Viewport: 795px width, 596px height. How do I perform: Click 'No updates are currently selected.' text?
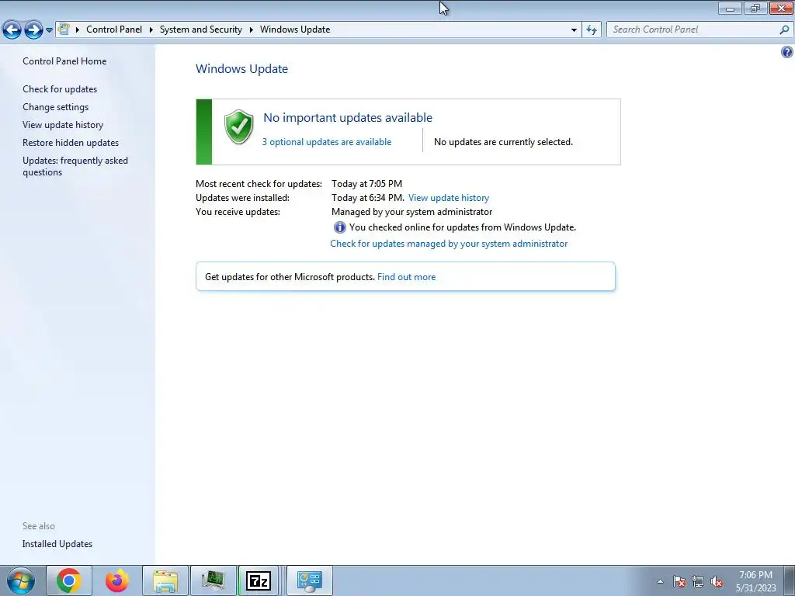(x=503, y=142)
